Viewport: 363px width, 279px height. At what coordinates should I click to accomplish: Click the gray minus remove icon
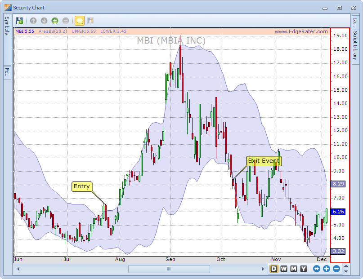(66, 21)
